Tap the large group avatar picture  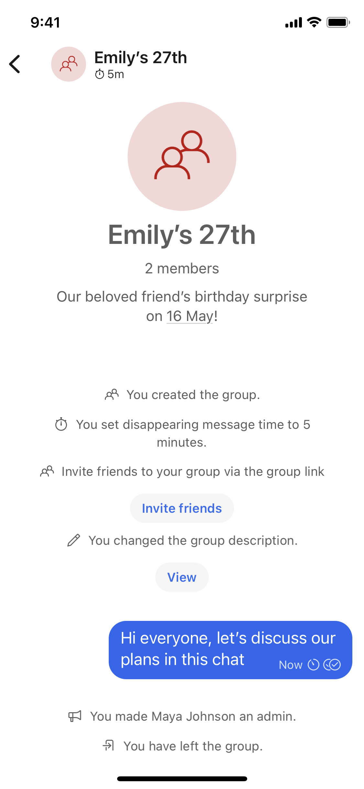(x=182, y=156)
